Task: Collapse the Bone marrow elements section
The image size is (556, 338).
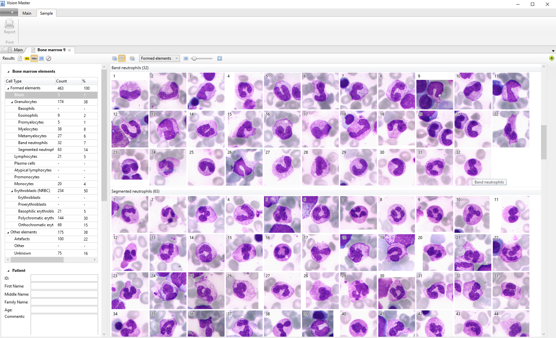Action: click(8, 72)
